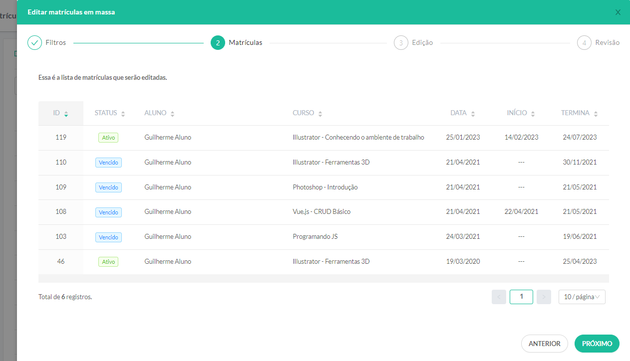The height and width of the screenshot is (361, 630).
Task: Sort by TERMINA column arrows
Action: [x=596, y=114]
